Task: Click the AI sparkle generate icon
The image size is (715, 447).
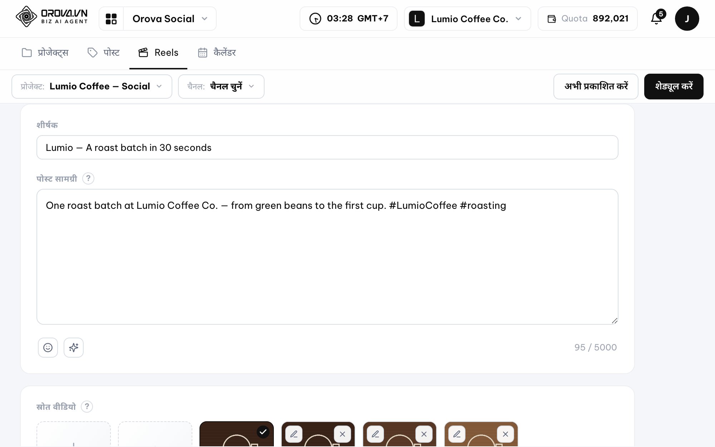Action: pos(74,347)
